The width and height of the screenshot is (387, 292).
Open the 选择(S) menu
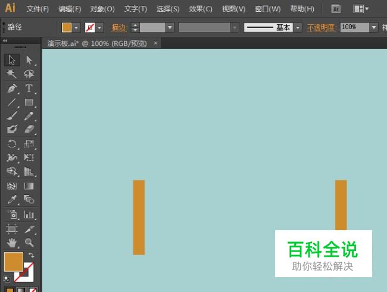[168, 9]
